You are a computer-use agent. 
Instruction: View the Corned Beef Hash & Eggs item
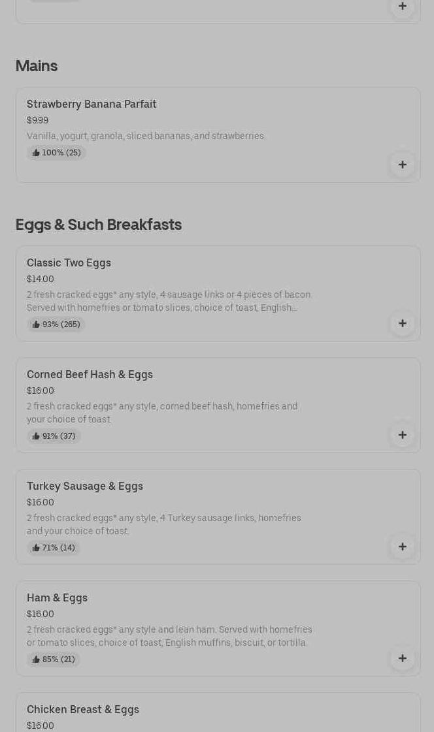(90, 375)
